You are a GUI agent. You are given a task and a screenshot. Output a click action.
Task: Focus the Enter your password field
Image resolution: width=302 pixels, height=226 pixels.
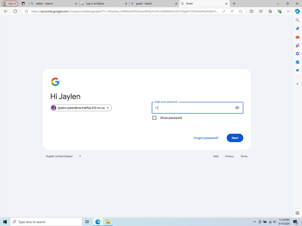(x=198, y=108)
